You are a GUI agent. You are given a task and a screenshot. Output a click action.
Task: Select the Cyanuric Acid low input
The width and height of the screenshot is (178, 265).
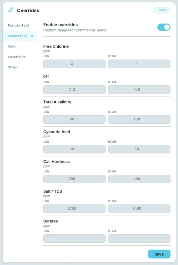tap(74, 149)
